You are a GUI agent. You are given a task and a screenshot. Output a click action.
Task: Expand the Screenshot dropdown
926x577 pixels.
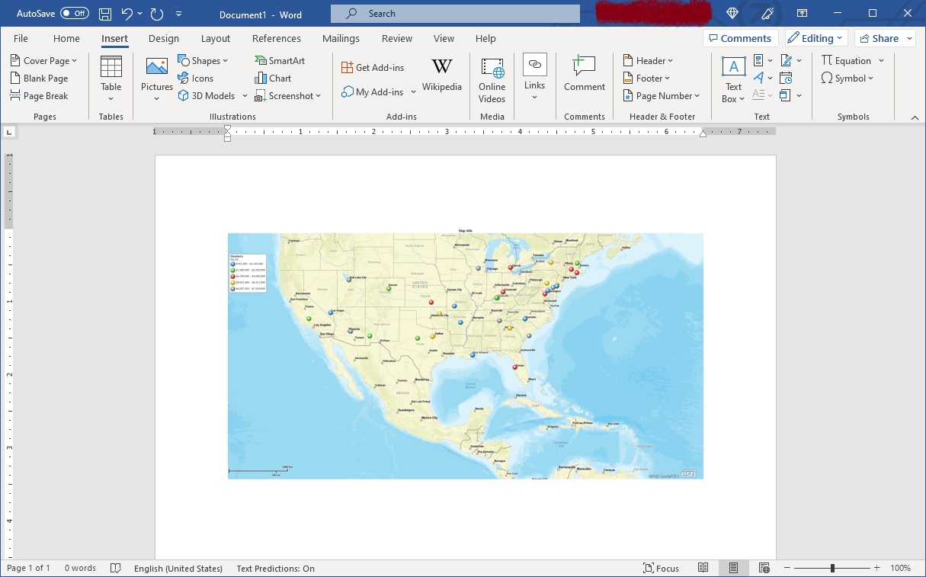point(288,96)
